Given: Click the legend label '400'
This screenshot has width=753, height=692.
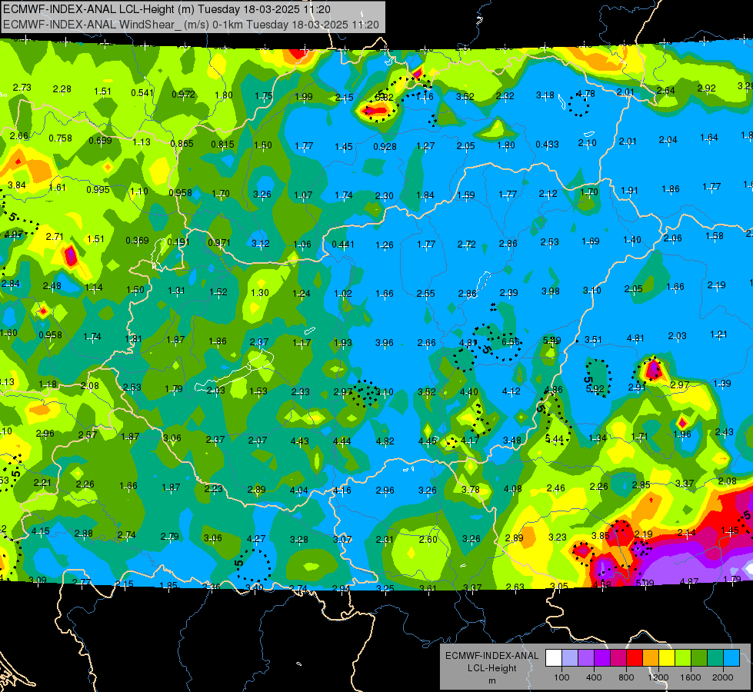Looking at the screenshot, I should pyautogui.click(x=594, y=677).
